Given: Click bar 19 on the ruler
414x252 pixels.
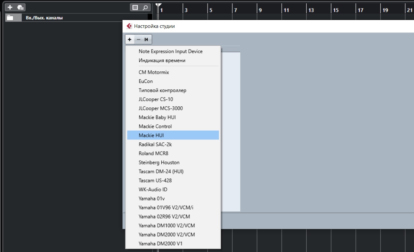Looking at the screenshot, I should [385, 10].
